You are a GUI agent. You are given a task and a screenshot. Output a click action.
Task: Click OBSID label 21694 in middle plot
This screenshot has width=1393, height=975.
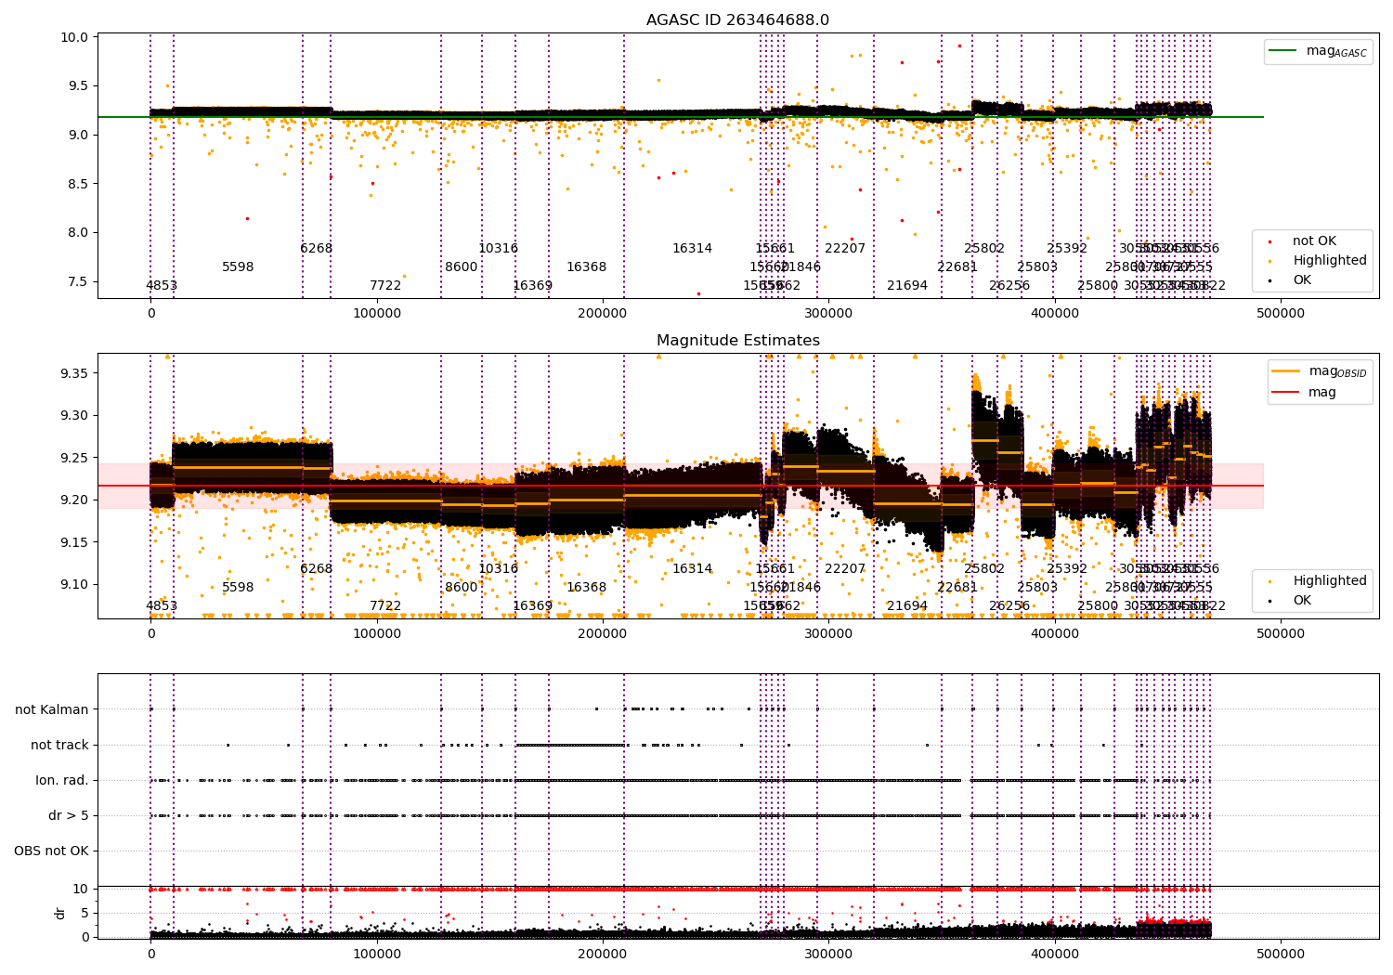pyautogui.click(x=907, y=606)
